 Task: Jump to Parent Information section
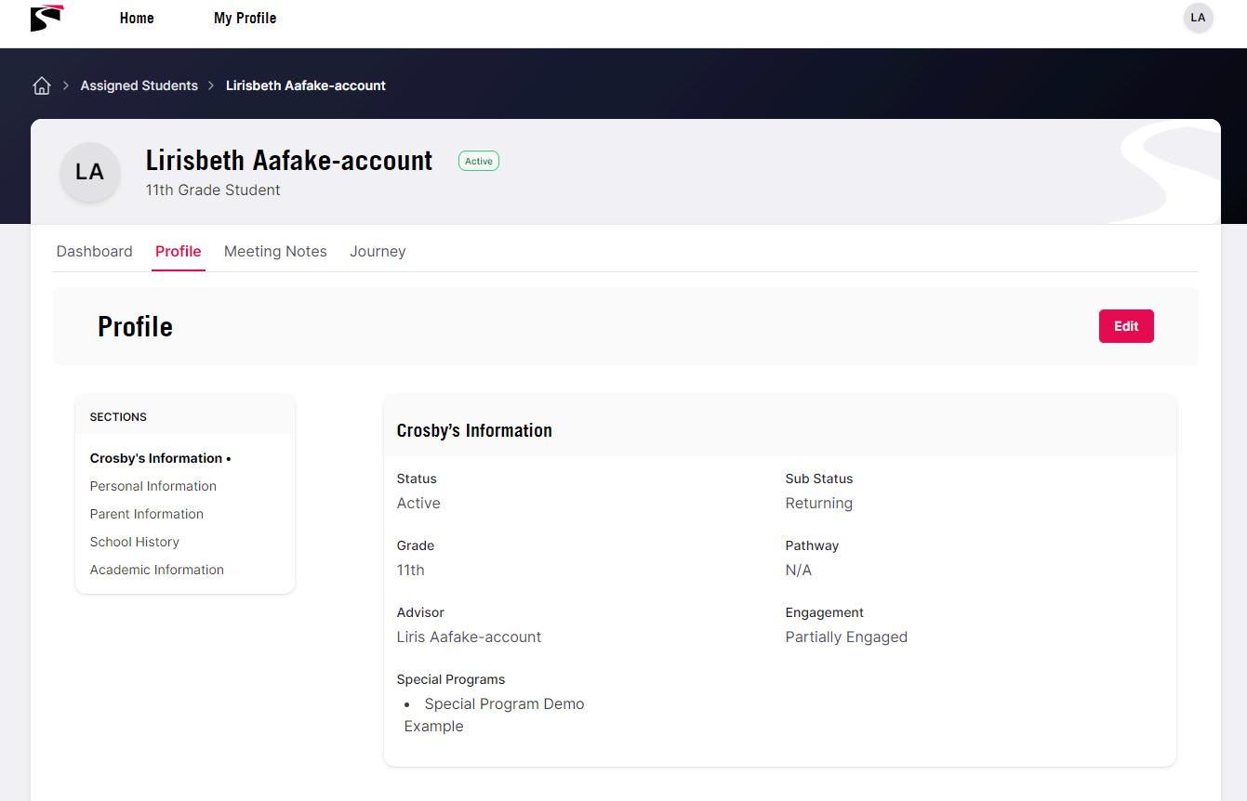[x=147, y=514]
